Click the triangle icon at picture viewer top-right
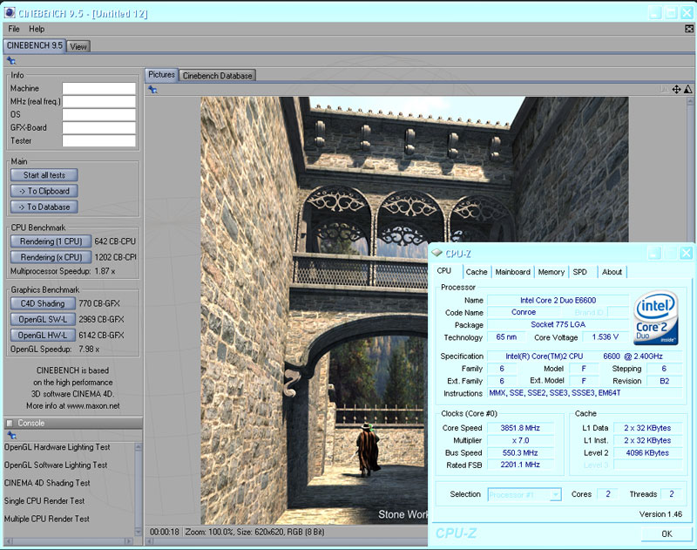The height and width of the screenshot is (550, 697). click(687, 89)
